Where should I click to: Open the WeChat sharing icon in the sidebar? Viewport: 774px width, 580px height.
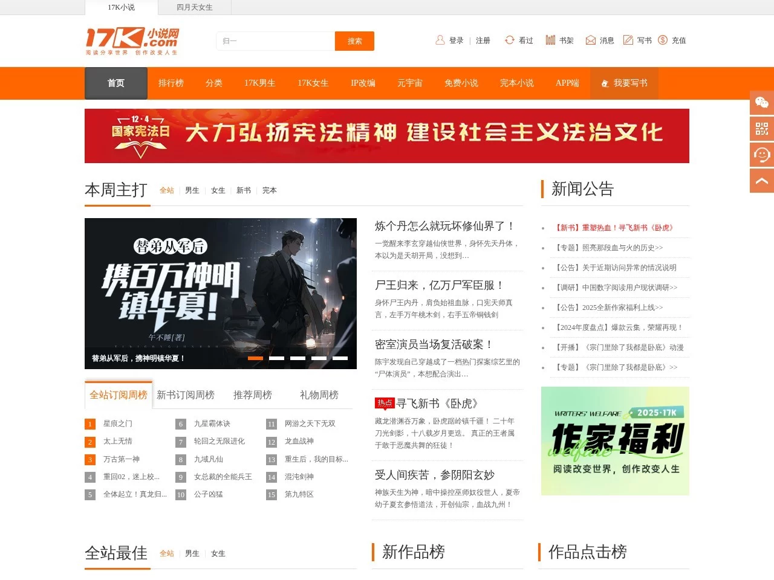click(761, 103)
